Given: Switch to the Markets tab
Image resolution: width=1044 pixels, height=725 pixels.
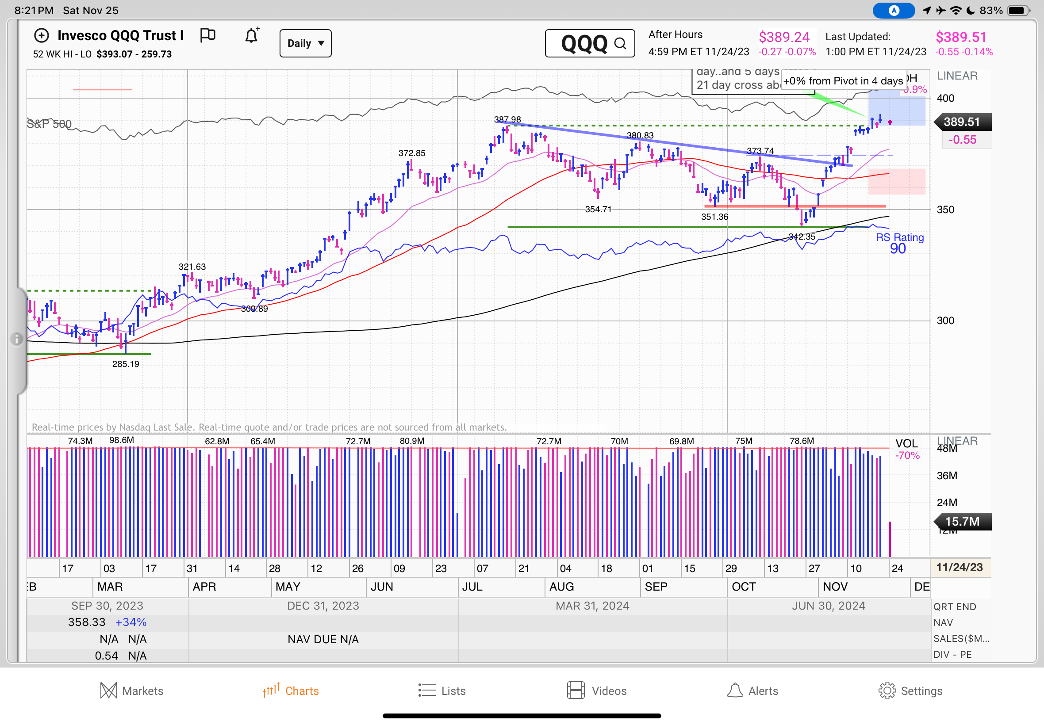Looking at the screenshot, I should pos(132,691).
